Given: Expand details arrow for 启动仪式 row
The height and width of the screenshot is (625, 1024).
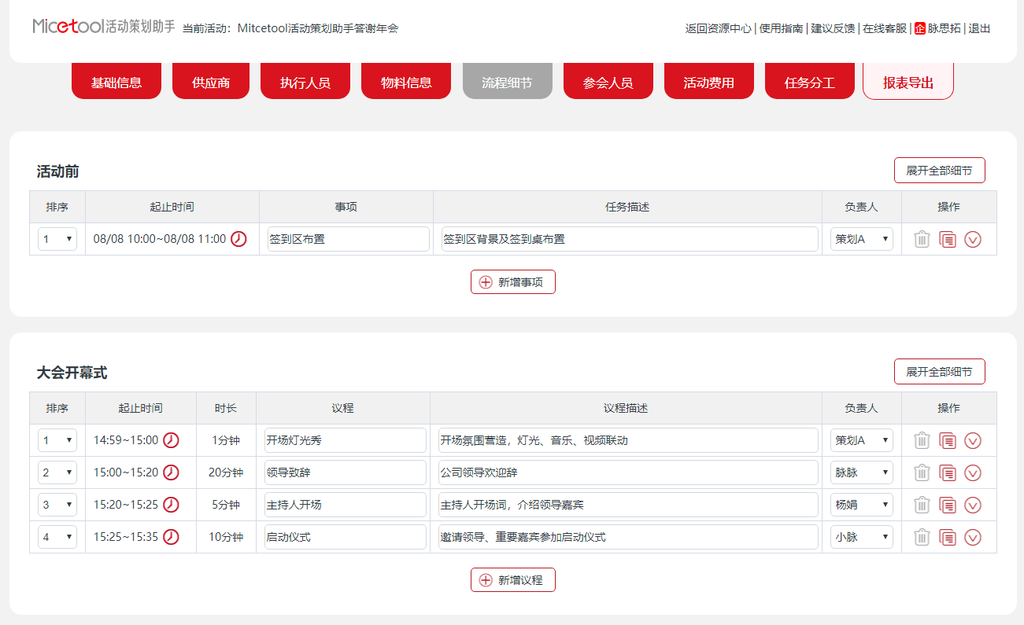Looking at the screenshot, I should pyautogui.click(x=973, y=537).
